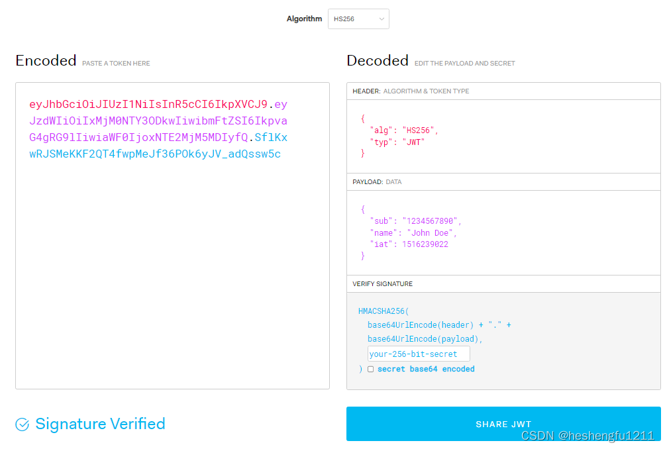The image size is (665, 449).
Task: Click the "alg": "HS256" header line
Action: (404, 130)
